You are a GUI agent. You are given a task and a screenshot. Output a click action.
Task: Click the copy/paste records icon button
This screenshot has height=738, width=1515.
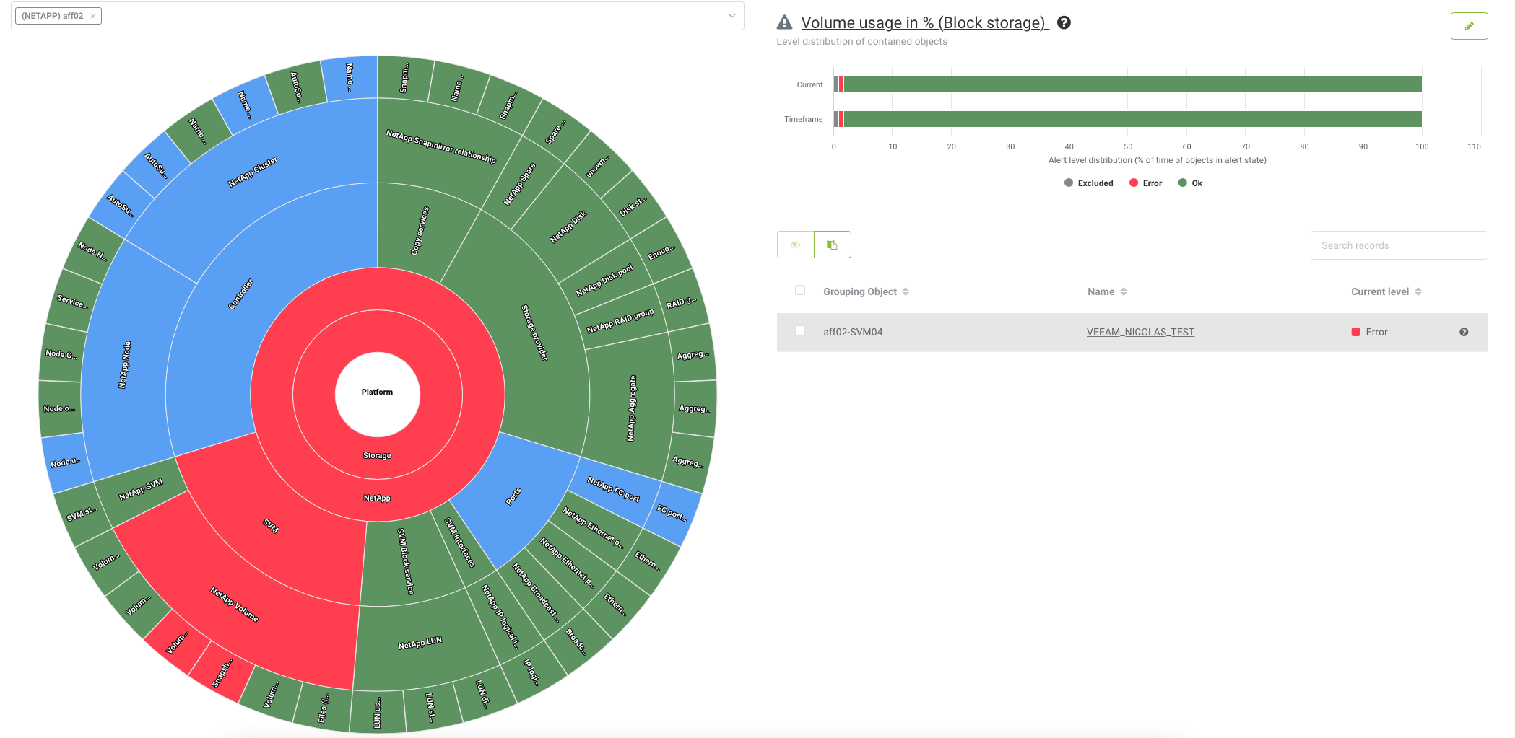tap(832, 245)
